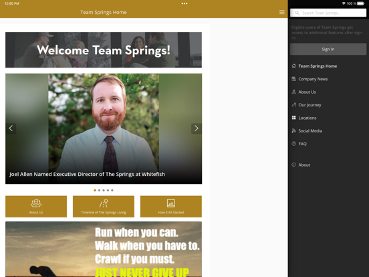Click the Team Springs Home header title
This screenshot has height=277, width=369.
(104, 12)
